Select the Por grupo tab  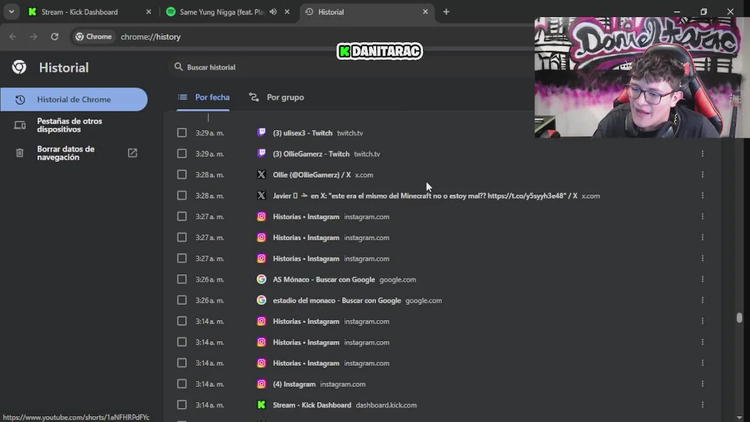coord(277,97)
